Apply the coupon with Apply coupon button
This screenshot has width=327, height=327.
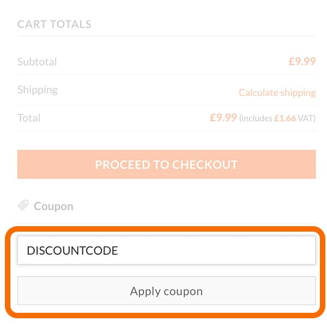point(166,290)
